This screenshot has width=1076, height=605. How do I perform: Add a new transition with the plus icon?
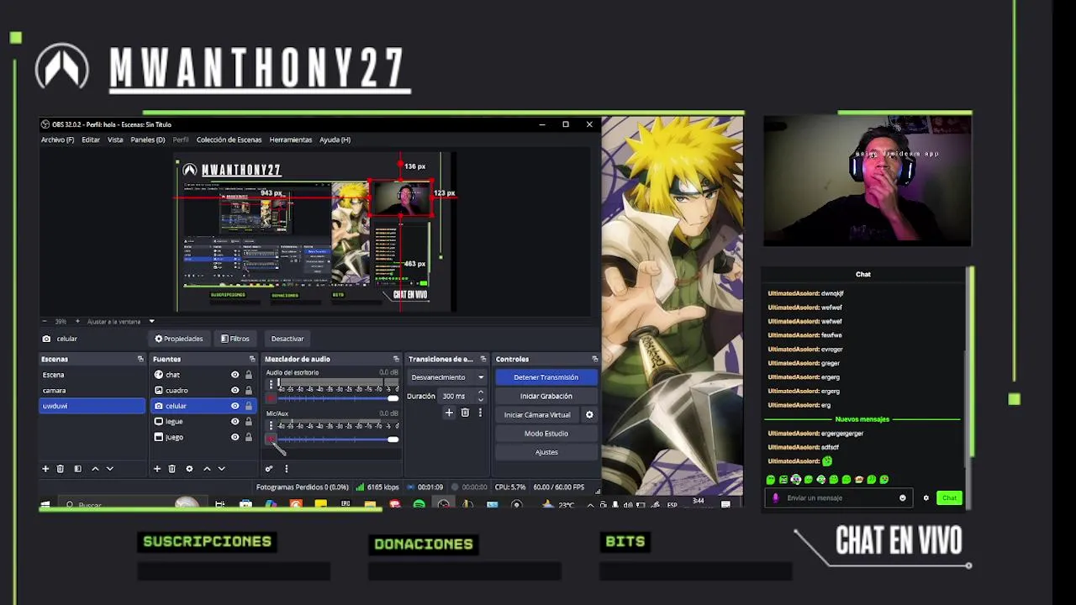449,413
